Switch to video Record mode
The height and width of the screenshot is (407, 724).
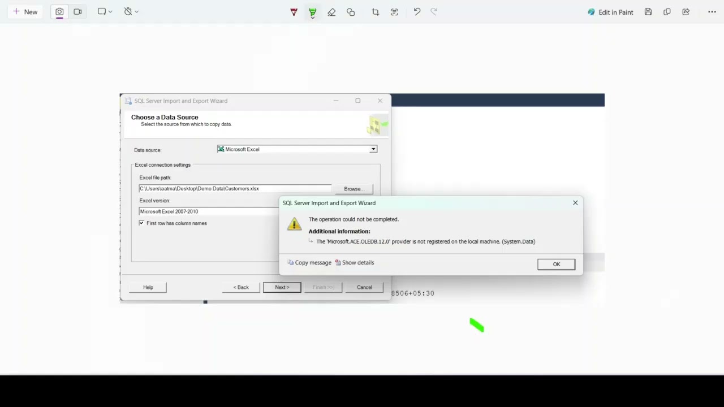click(x=77, y=12)
